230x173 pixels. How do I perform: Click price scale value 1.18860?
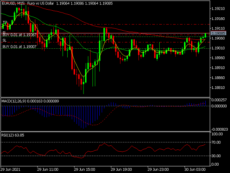click(218, 77)
